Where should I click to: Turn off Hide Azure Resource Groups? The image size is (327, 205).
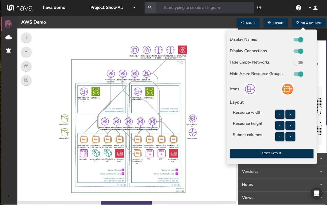click(298, 74)
